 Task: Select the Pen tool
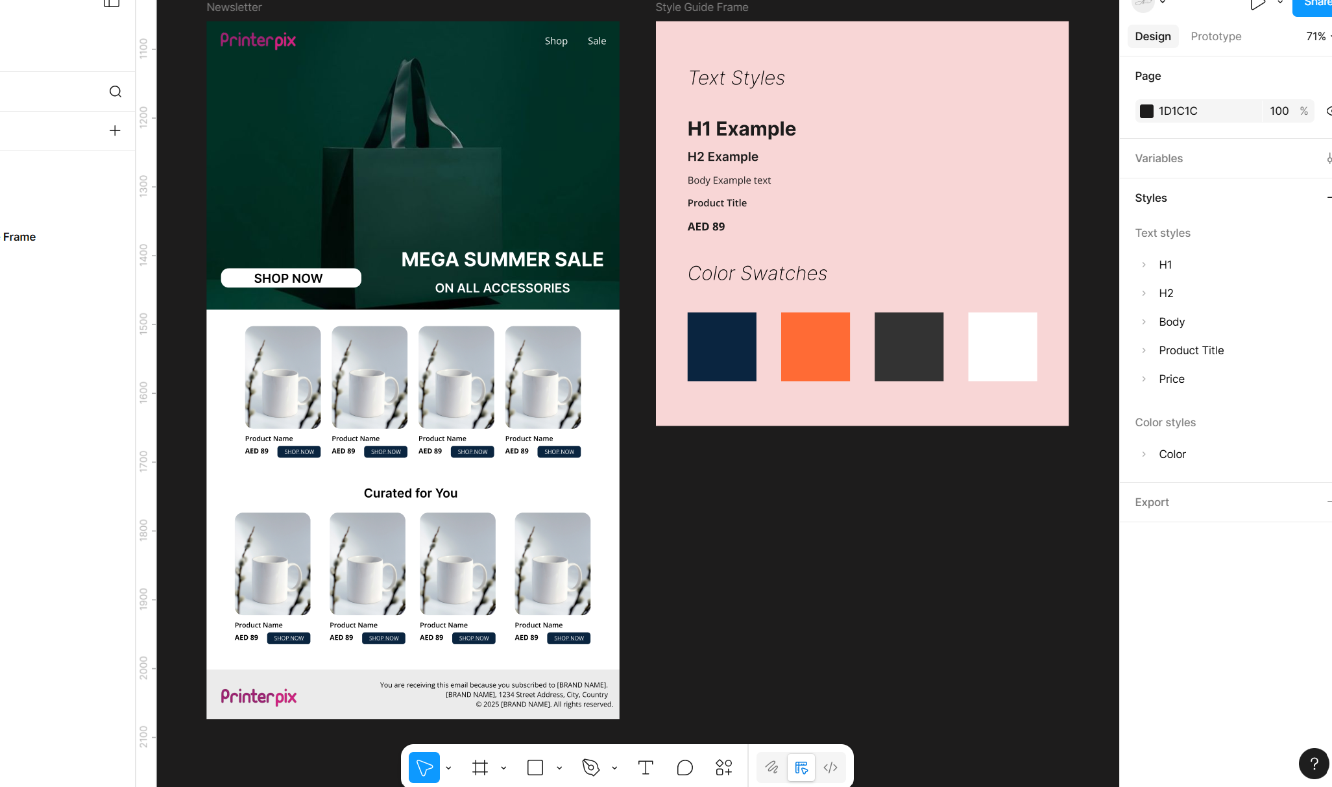click(x=590, y=768)
